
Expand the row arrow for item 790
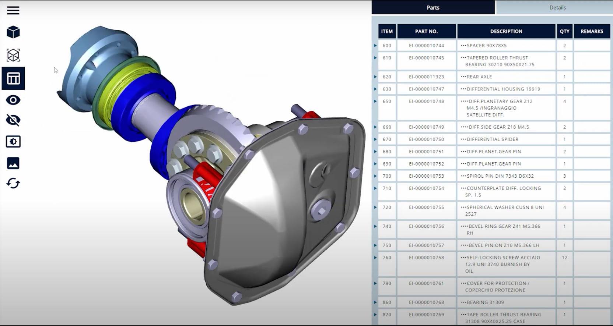[375, 283]
